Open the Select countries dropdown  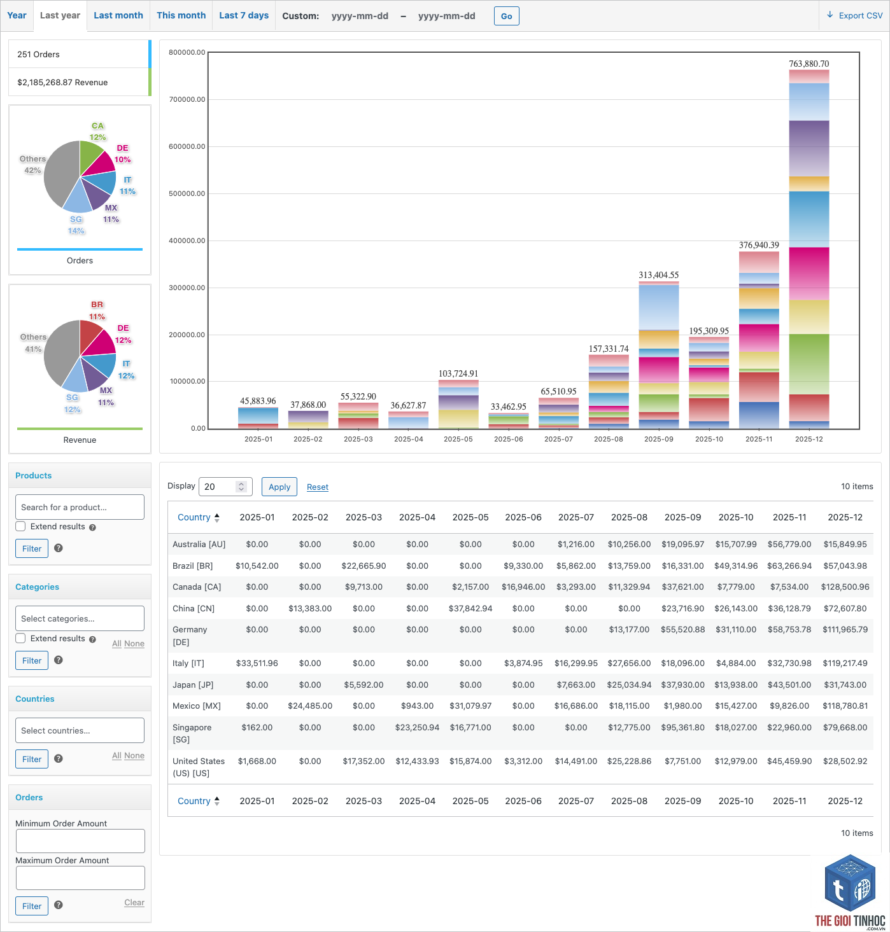[x=80, y=730]
